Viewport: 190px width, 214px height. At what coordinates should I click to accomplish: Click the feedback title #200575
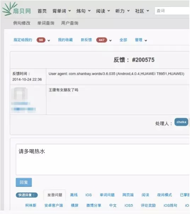[134, 60]
